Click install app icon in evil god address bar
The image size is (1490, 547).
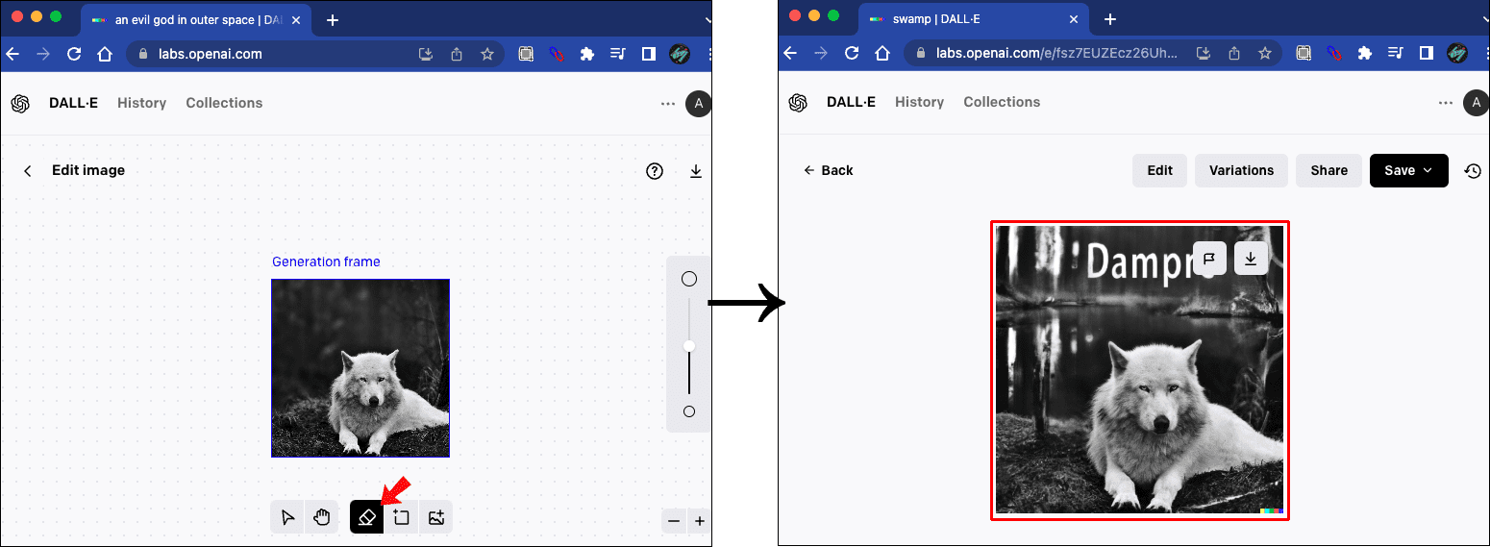point(426,54)
